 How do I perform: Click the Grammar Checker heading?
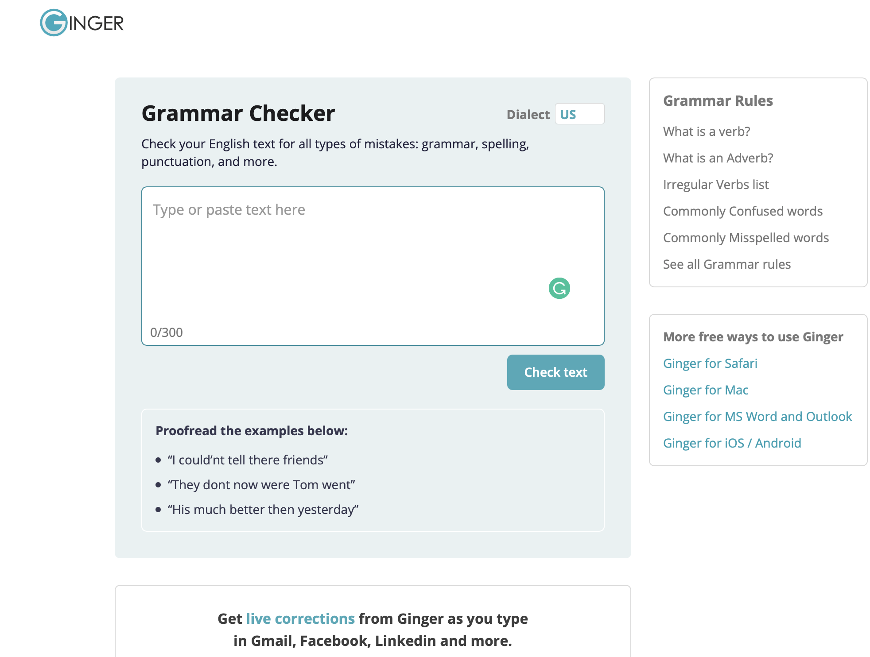[x=238, y=113]
